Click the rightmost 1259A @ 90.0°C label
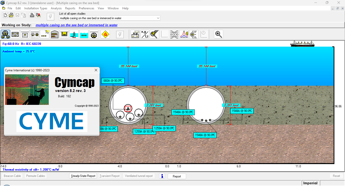The image size is (345, 186). pos(164,128)
